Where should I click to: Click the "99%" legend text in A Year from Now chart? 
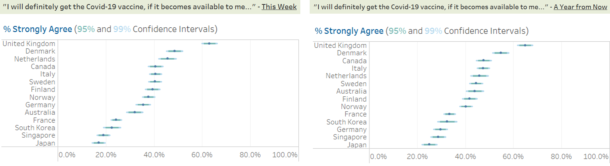(x=433, y=31)
